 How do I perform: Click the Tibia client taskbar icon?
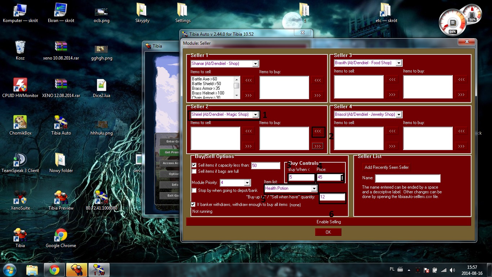[76, 270]
